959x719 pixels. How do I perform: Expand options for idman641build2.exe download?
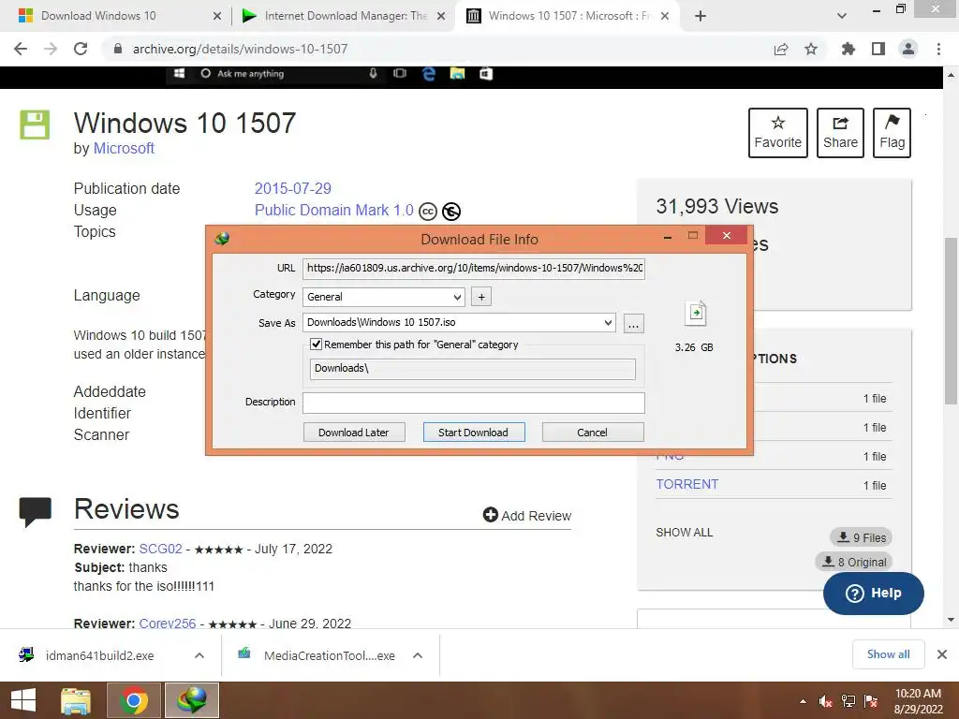pyautogui.click(x=199, y=655)
